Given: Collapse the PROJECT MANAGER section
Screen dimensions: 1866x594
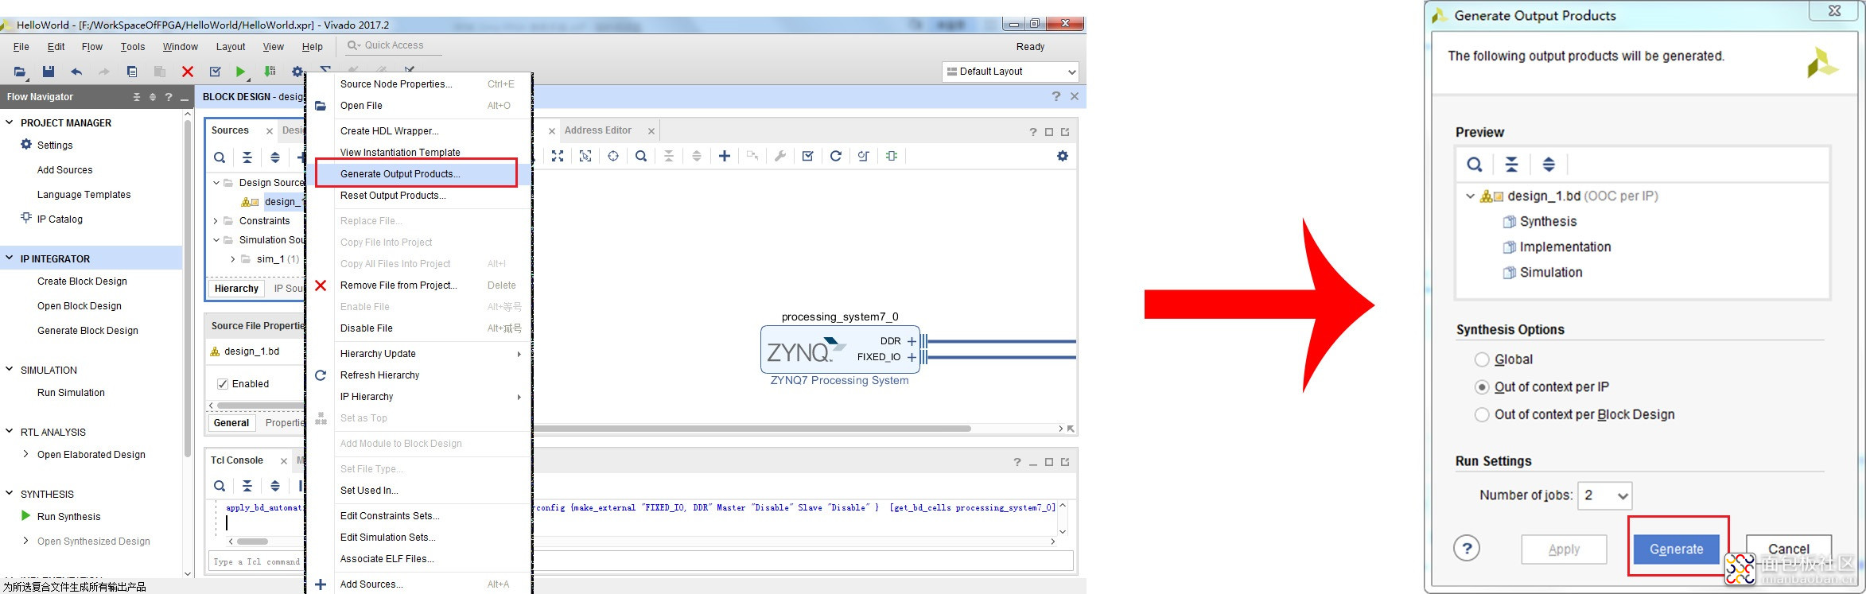Looking at the screenshot, I should coord(10,122).
